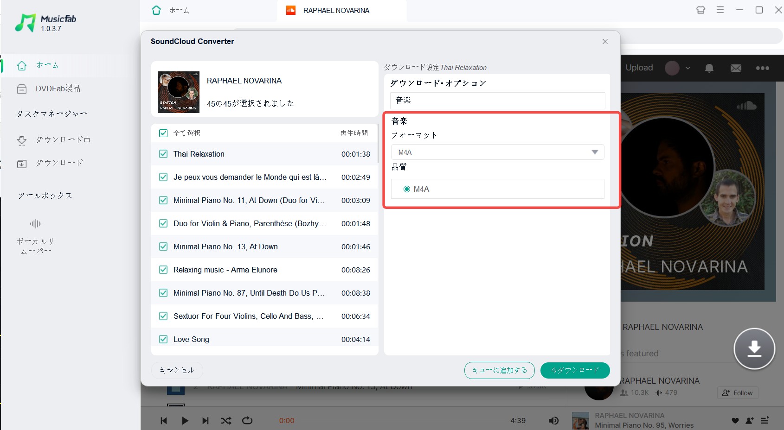Open the ボーカルリムーバー tool icon
784x430 pixels.
pyautogui.click(x=36, y=224)
